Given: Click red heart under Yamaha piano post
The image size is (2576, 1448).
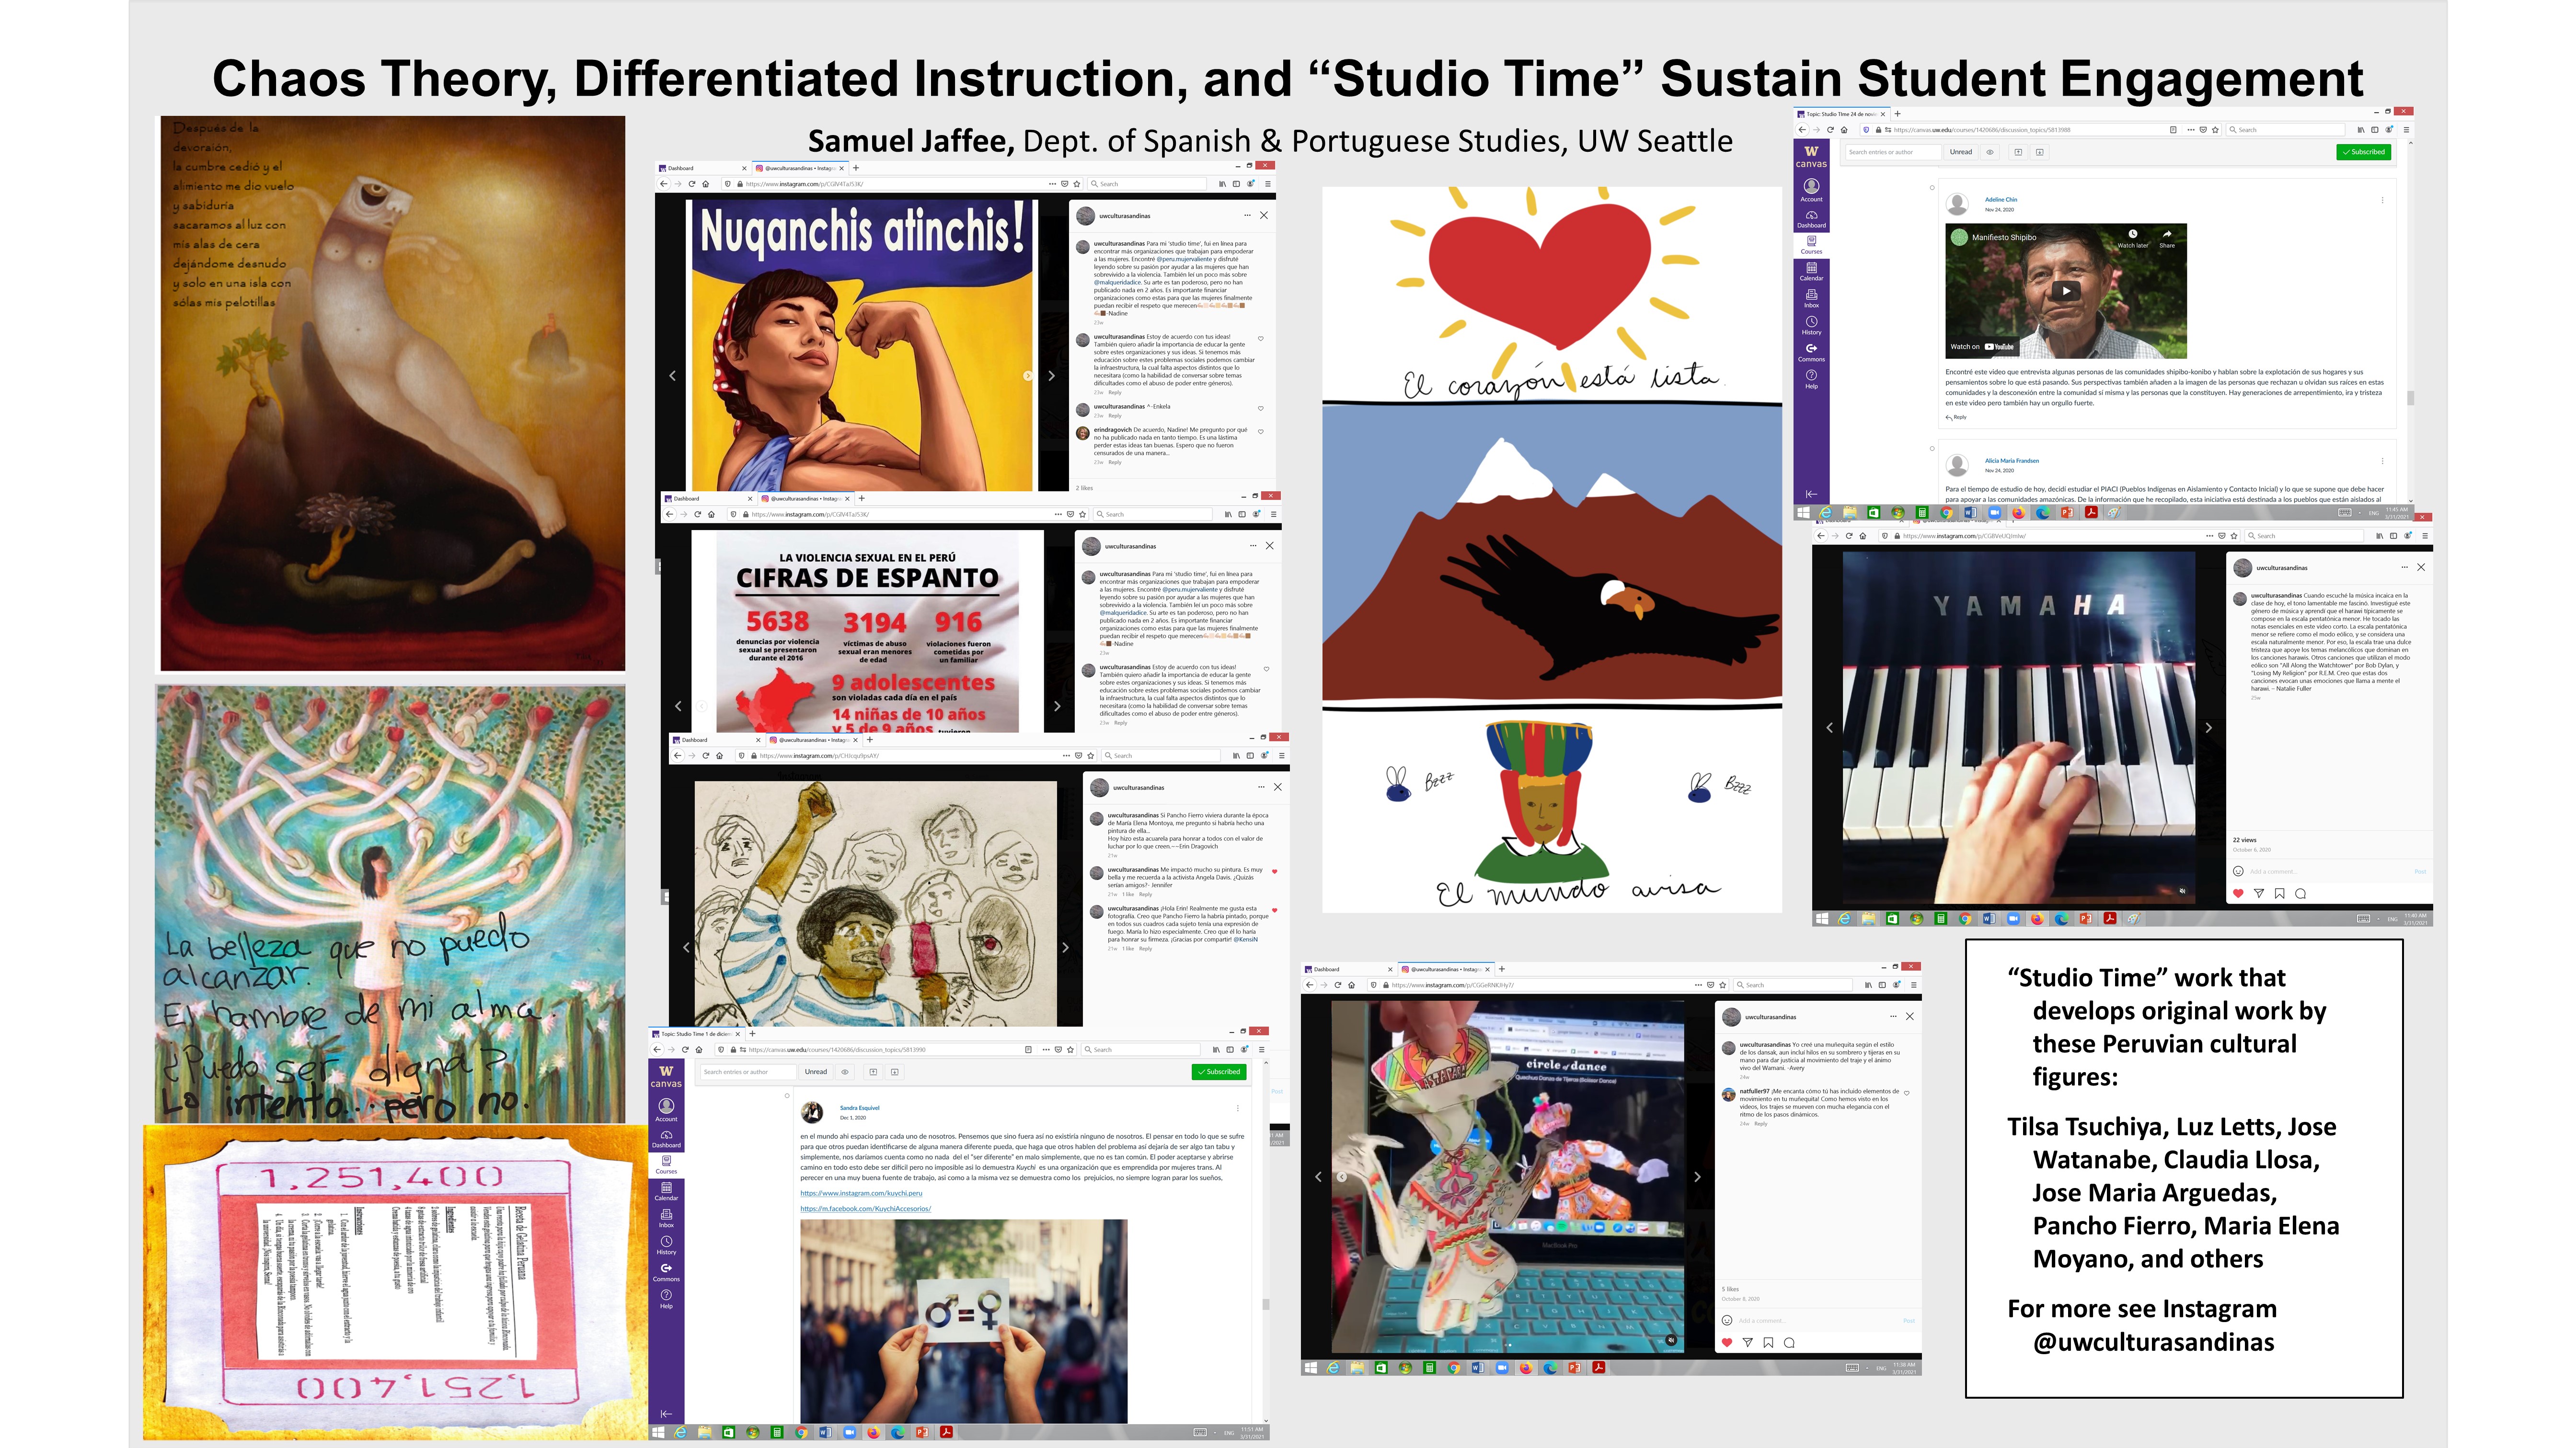Looking at the screenshot, I should [x=2238, y=894].
